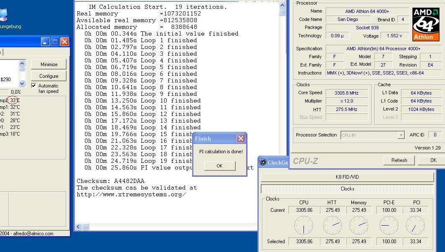
Task: Click the "0,0%" fan speed value in SpeedFan
Action: point(15,92)
